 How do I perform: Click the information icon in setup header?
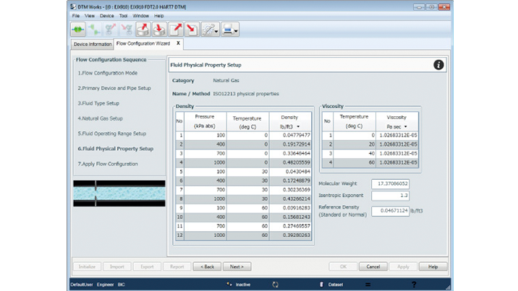(x=438, y=65)
